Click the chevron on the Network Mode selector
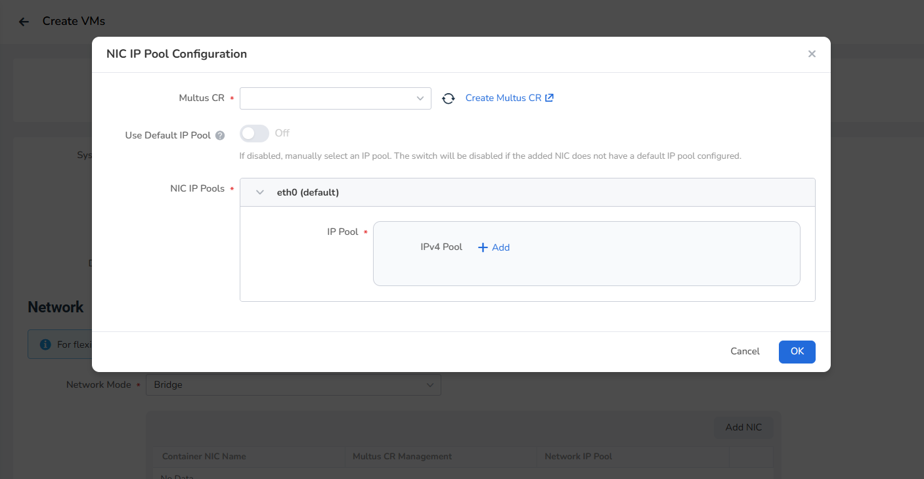Viewport: 924px width, 479px height. pos(430,385)
